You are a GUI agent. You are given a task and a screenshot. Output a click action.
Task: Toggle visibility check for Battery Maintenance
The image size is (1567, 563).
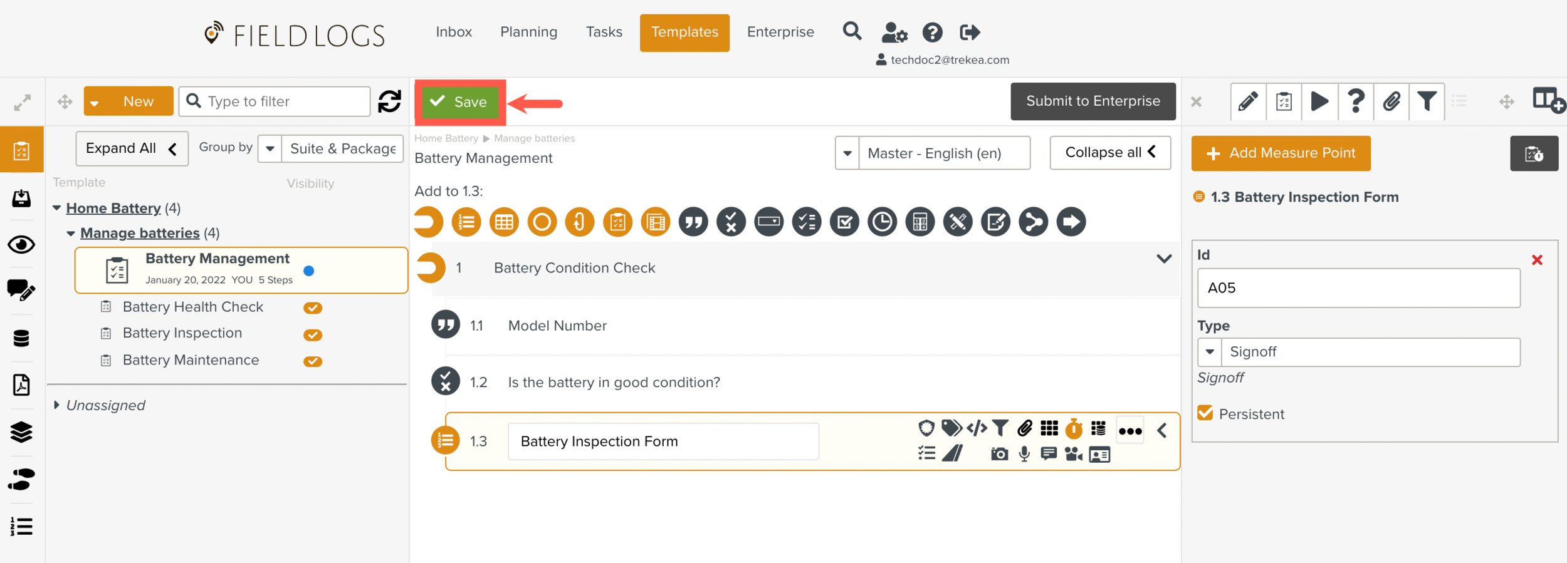[313, 361]
